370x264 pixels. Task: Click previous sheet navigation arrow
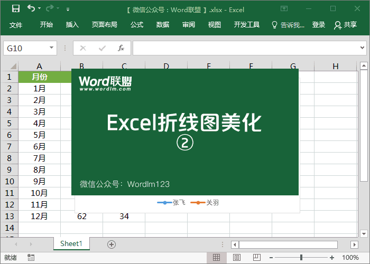point(16,244)
